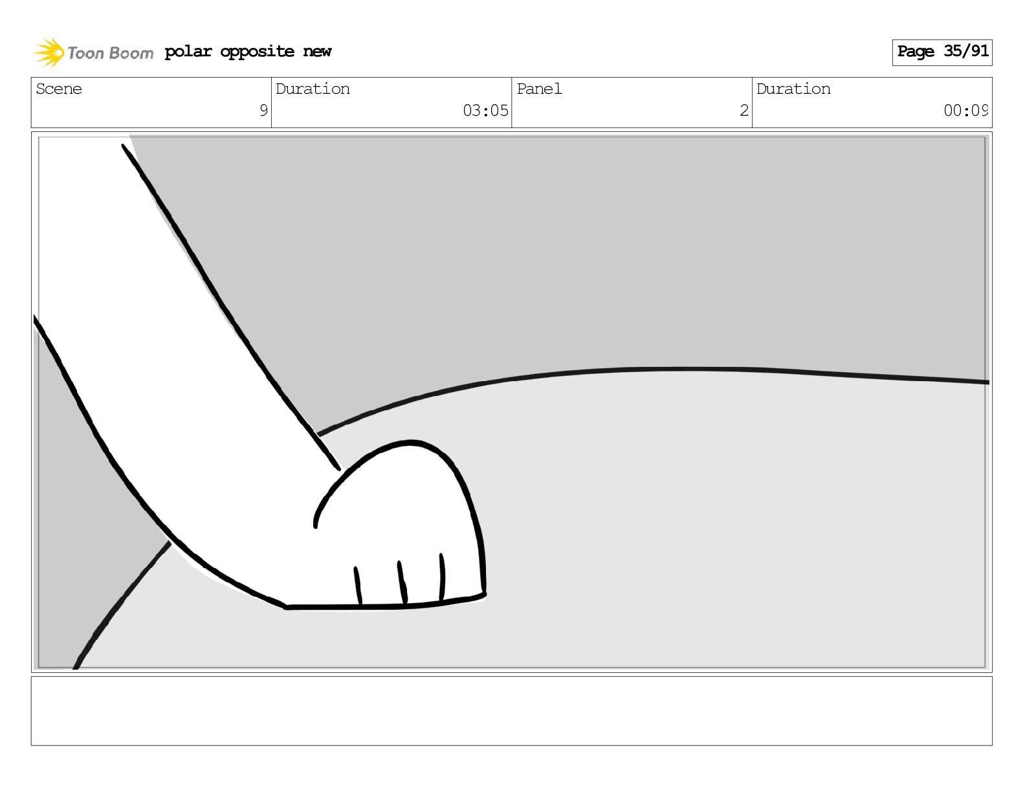Click the Scene number 9 cell
The image size is (1025, 792).
(151, 103)
